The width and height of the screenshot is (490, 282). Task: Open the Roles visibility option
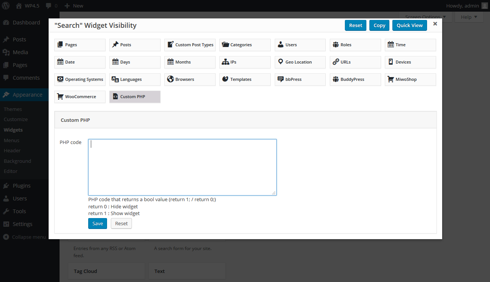click(355, 45)
